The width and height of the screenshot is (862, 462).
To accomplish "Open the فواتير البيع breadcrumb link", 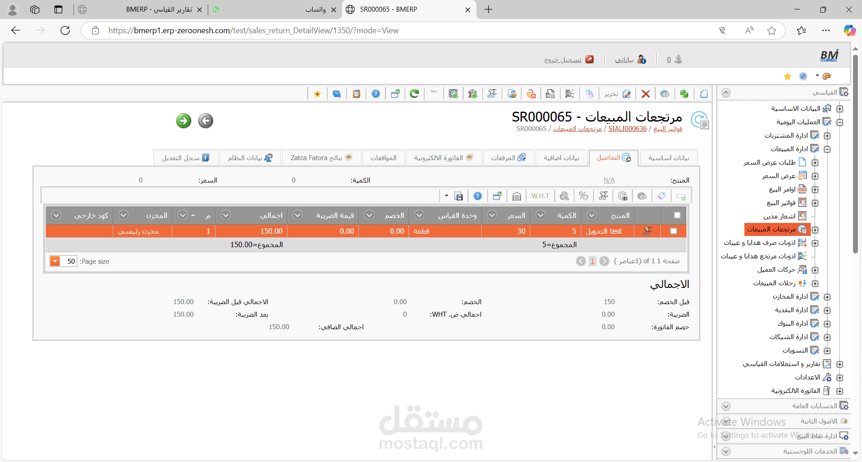I will pyautogui.click(x=668, y=129).
